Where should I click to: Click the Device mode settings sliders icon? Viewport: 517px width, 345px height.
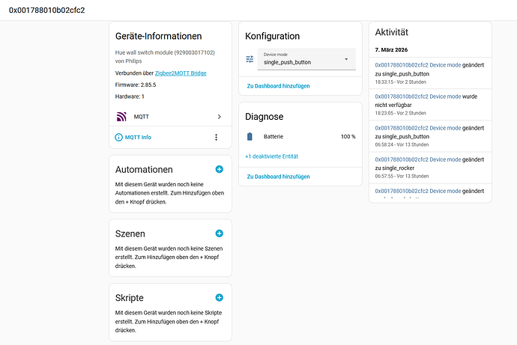250,59
